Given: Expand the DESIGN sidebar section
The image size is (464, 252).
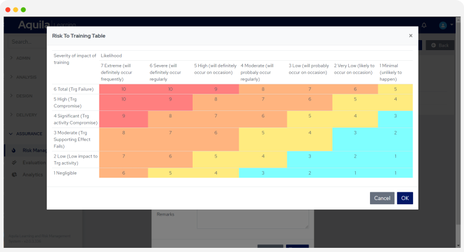Looking at the screenshot, I should click(x=25, y=96).
